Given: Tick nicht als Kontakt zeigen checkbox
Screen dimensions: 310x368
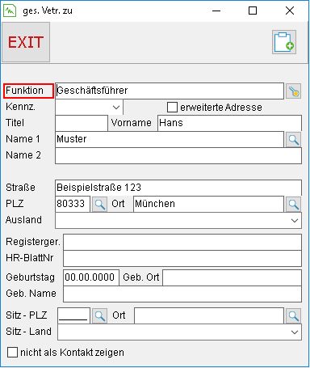Looking at the screenshot, I should pos(12,352).
